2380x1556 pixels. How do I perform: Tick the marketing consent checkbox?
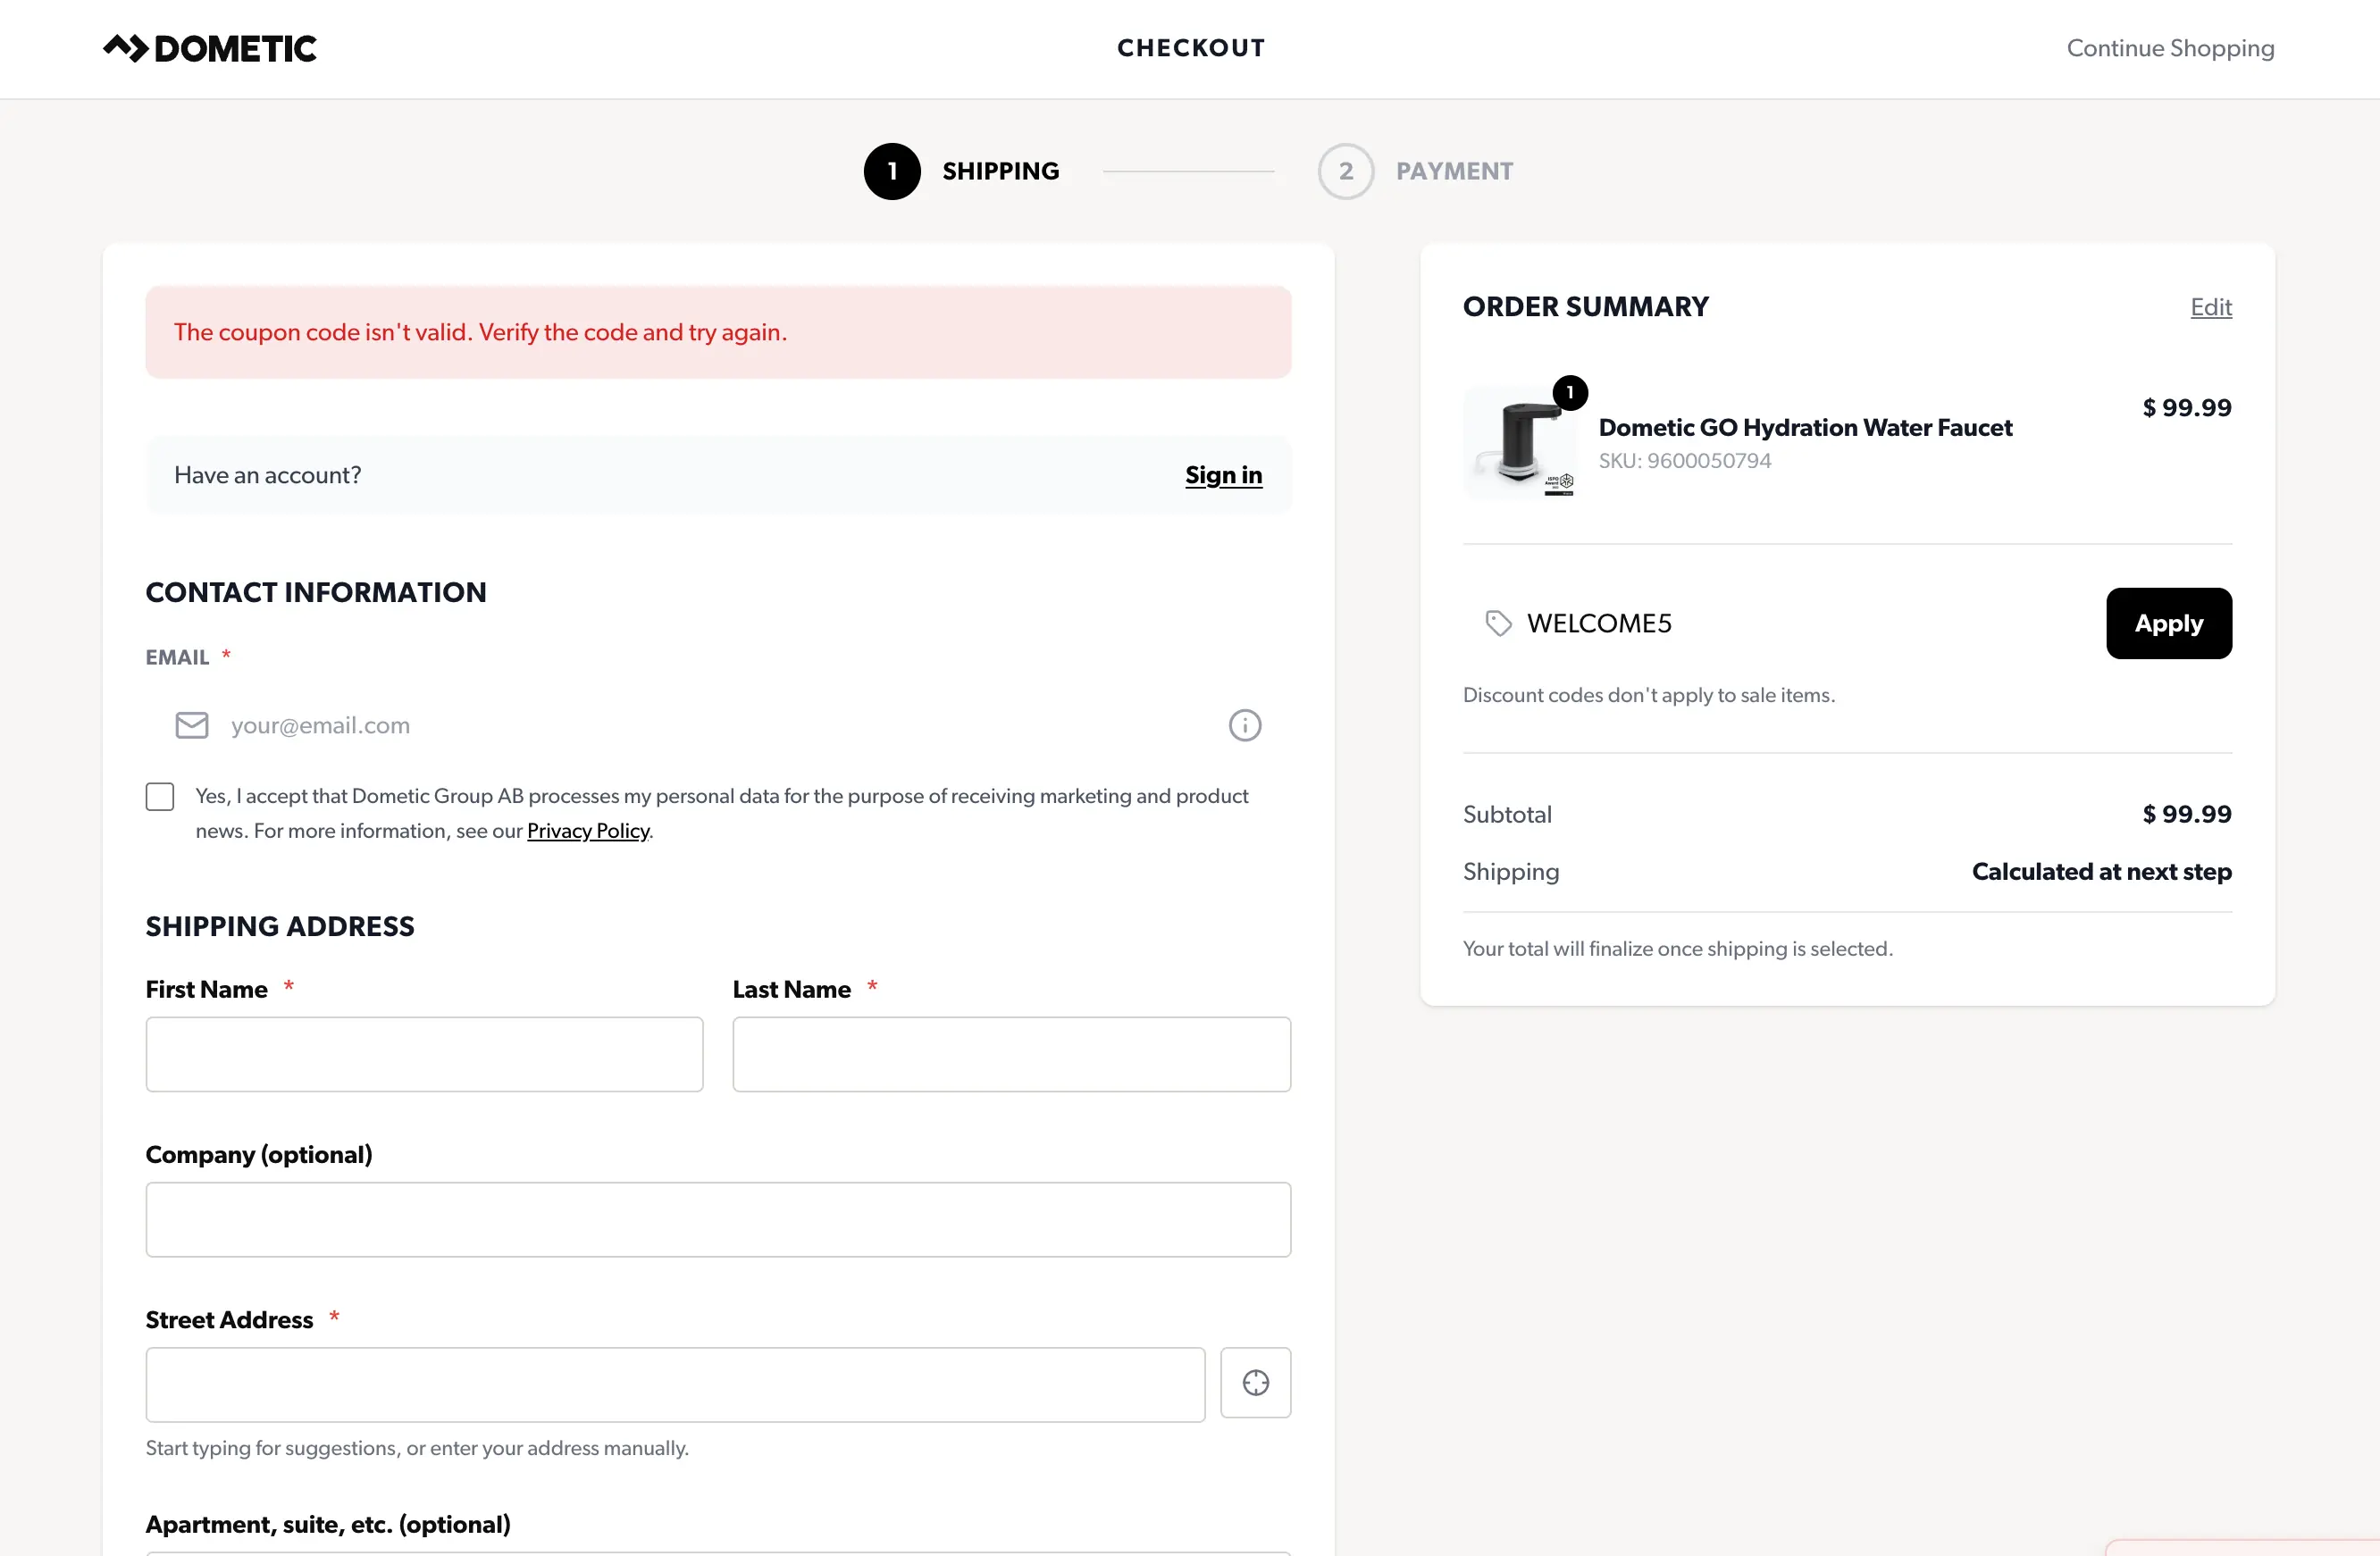[160, 796]
